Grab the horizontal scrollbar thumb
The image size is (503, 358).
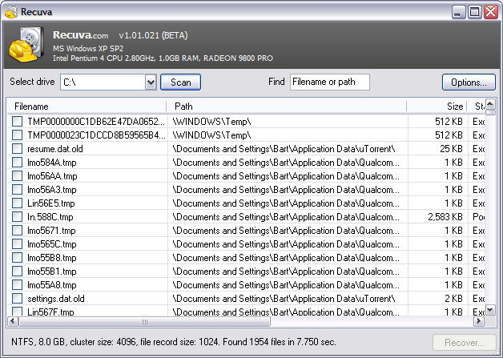pos(144,321)
